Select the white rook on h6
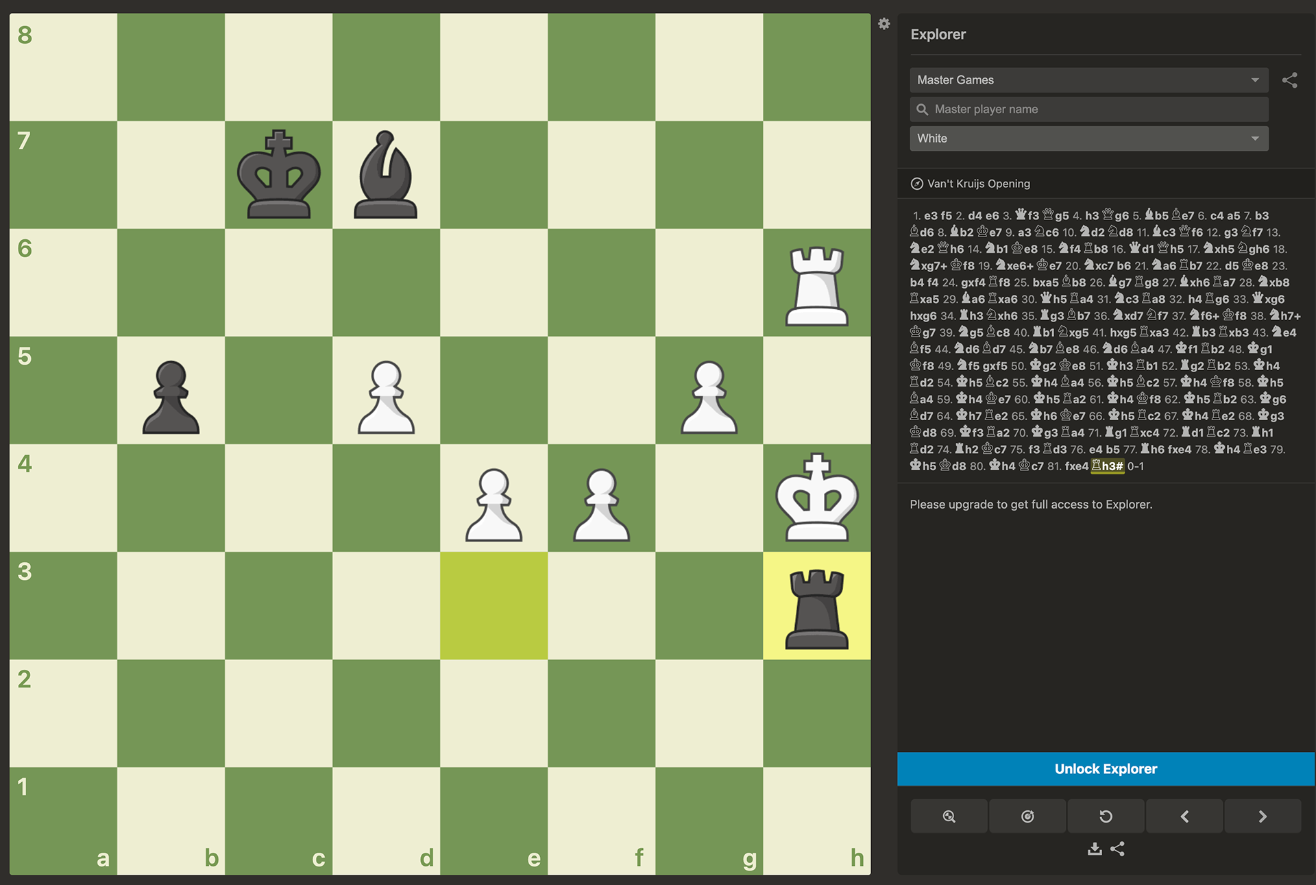The image size is (1316, 885). 816,286
